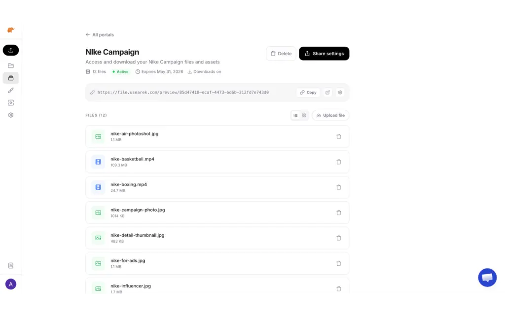Viewport: 505px width, 315px height.
Task: Delete nike-influencer.jpg with trash icon
Action: click(338, 289)
